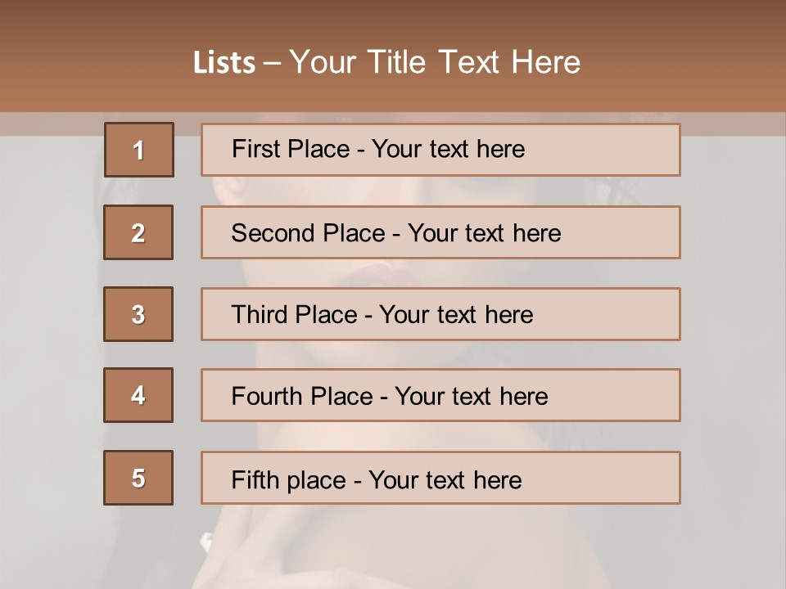Click gray area right of Third Place box
Viewport: 786px width, 589px height.
click(733, 314)
